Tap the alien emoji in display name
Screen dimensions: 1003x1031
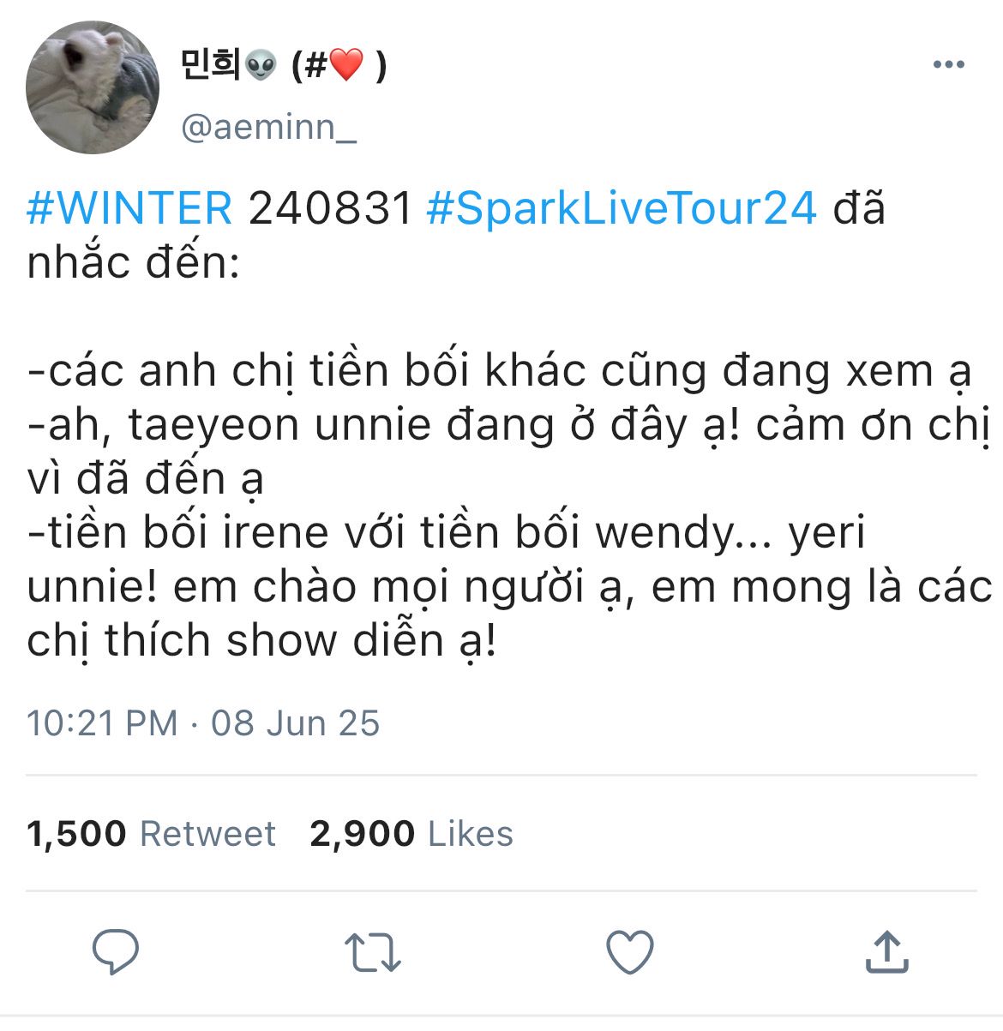click(261, 65)
